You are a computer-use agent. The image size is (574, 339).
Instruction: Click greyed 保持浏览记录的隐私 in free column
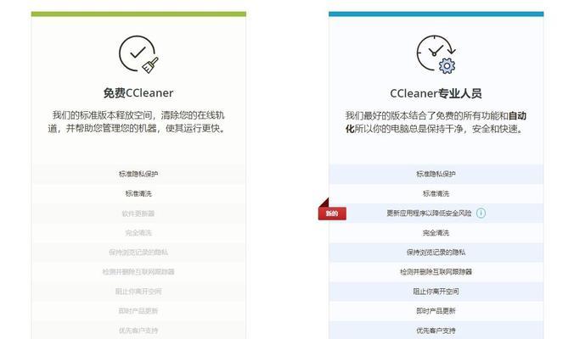(x=138, y=253)
